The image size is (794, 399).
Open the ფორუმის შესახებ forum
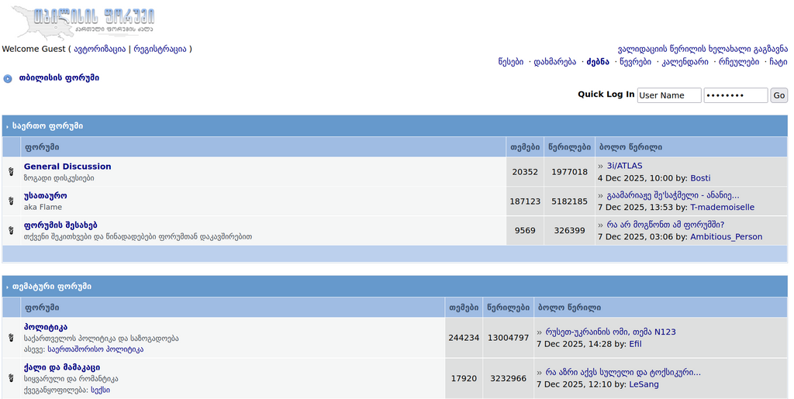coord(60,225)
